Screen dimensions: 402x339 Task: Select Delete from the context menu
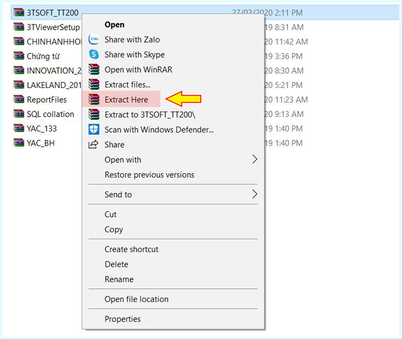(116, 264)
